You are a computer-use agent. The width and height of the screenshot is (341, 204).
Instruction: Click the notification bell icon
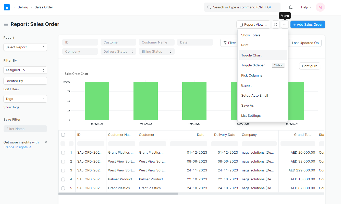(290, 7)
